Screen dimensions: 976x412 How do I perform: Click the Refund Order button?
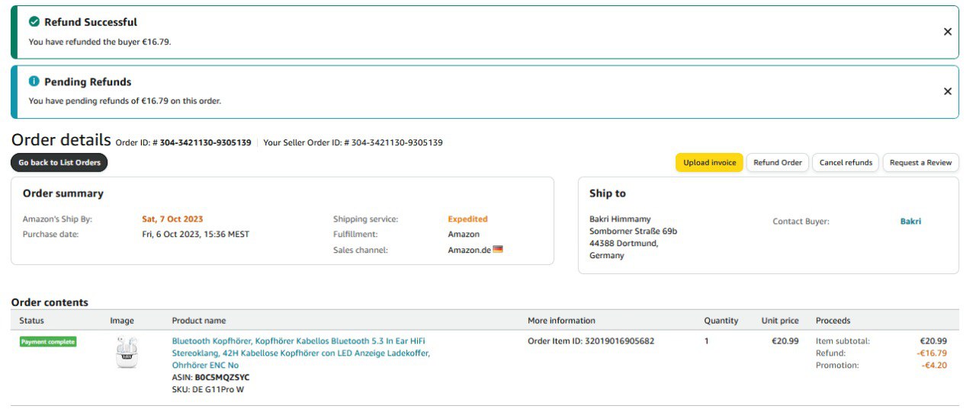coord(777,162)
